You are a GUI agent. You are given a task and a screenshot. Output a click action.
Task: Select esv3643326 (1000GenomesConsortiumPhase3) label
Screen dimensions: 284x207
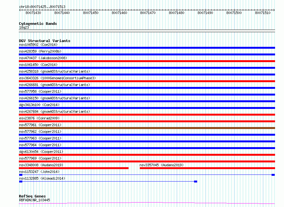coord(57,78)
